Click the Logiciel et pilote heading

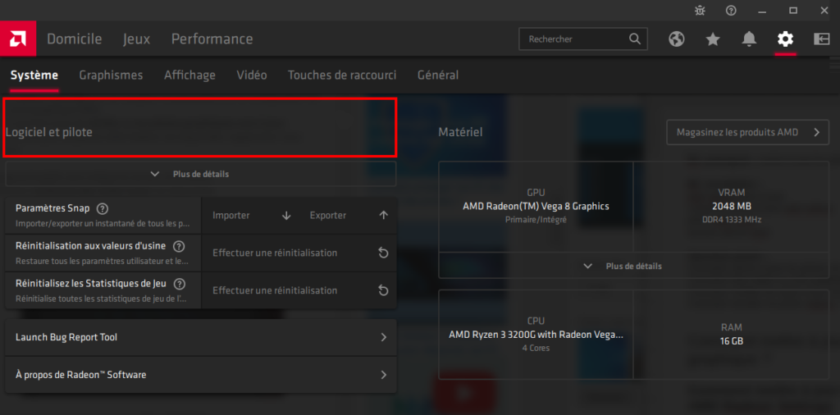click(48, 132)
